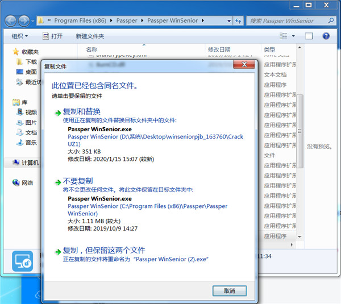Create new folder (新建文件夹)
Viewport: 341px width, 304px height.
[90, 36]
